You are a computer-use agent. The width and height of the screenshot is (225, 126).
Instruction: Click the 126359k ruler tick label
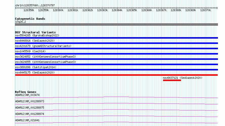43,10
